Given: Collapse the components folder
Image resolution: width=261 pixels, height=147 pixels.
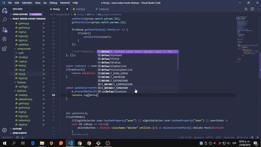Looking at the screenshot, I should (24, 49).
